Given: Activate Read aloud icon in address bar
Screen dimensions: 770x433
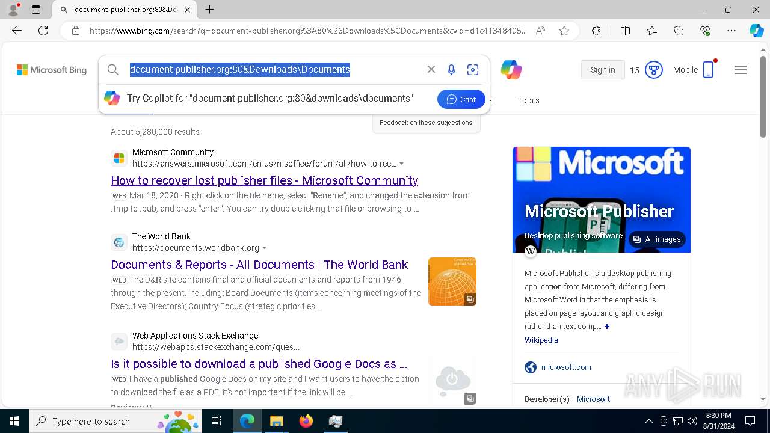Looking at the screenshot, I should click(540, 31).
